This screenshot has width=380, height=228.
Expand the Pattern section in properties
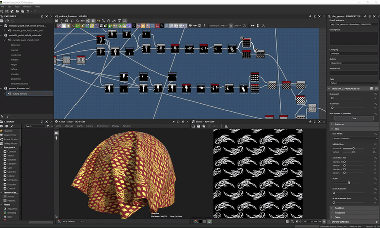point(338,124)
